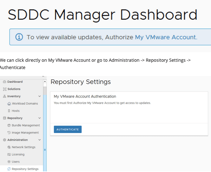The height and width of the screenshot is (172, 211).
Task: Open Bundle Management menu item
Action: 26,125
